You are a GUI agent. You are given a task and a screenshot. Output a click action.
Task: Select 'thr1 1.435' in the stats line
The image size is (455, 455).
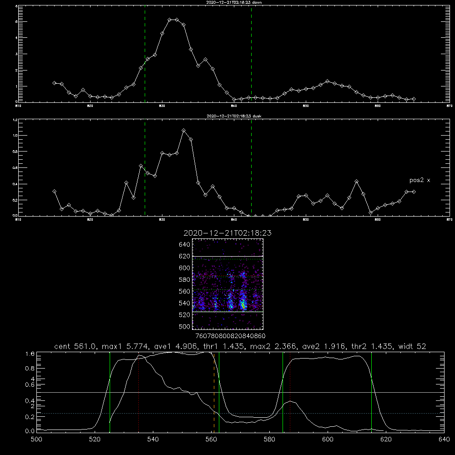[223, 346]
